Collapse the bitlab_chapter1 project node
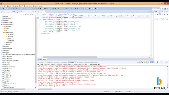This screenshot has width=169, height=95. click(x=2, y=24)
